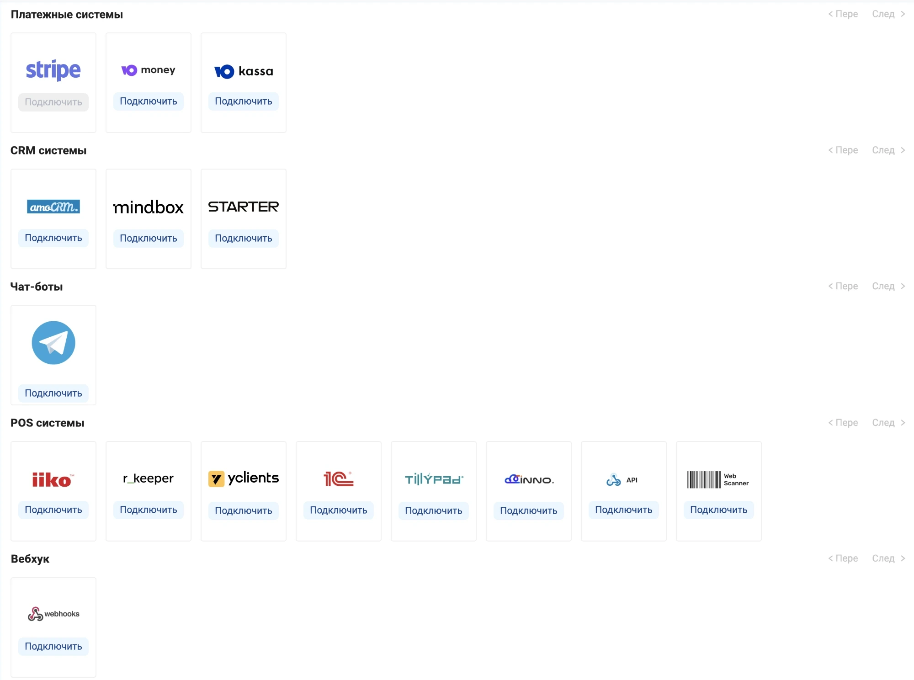
Task: Go to next in CRM системы row
Action: point(888,150)
